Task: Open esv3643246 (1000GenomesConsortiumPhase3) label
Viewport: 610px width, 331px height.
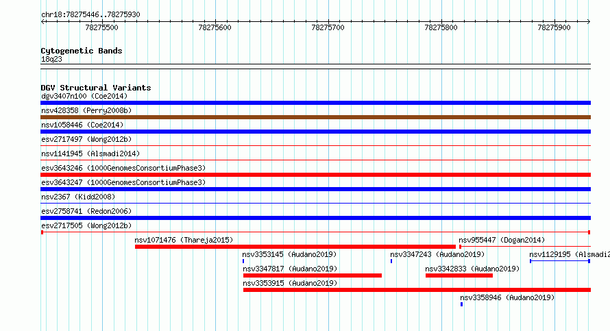Action: point(123,168)
